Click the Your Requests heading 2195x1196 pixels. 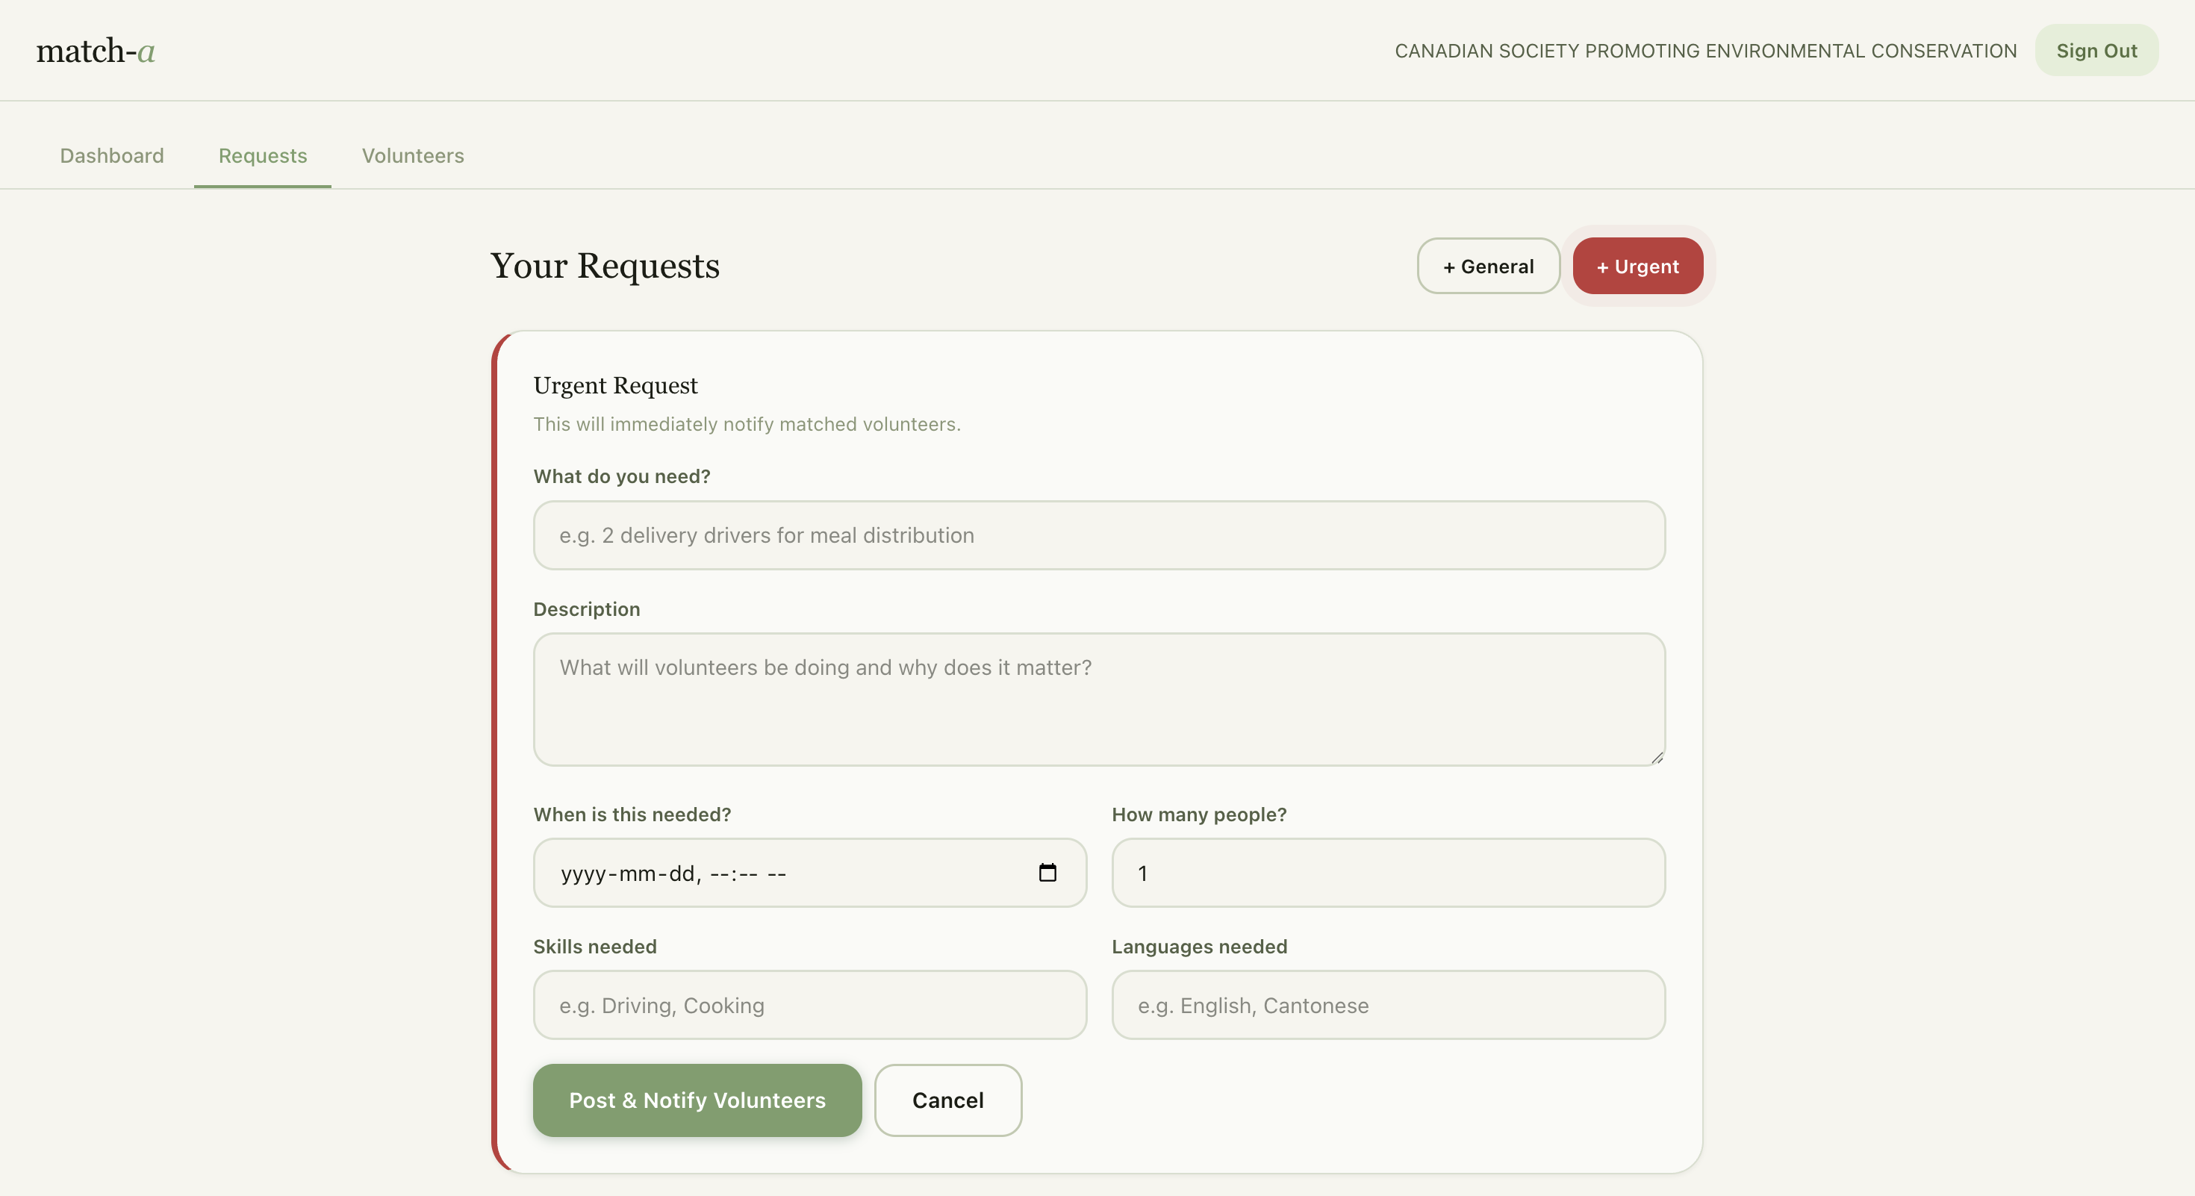[x=605, y=266]
